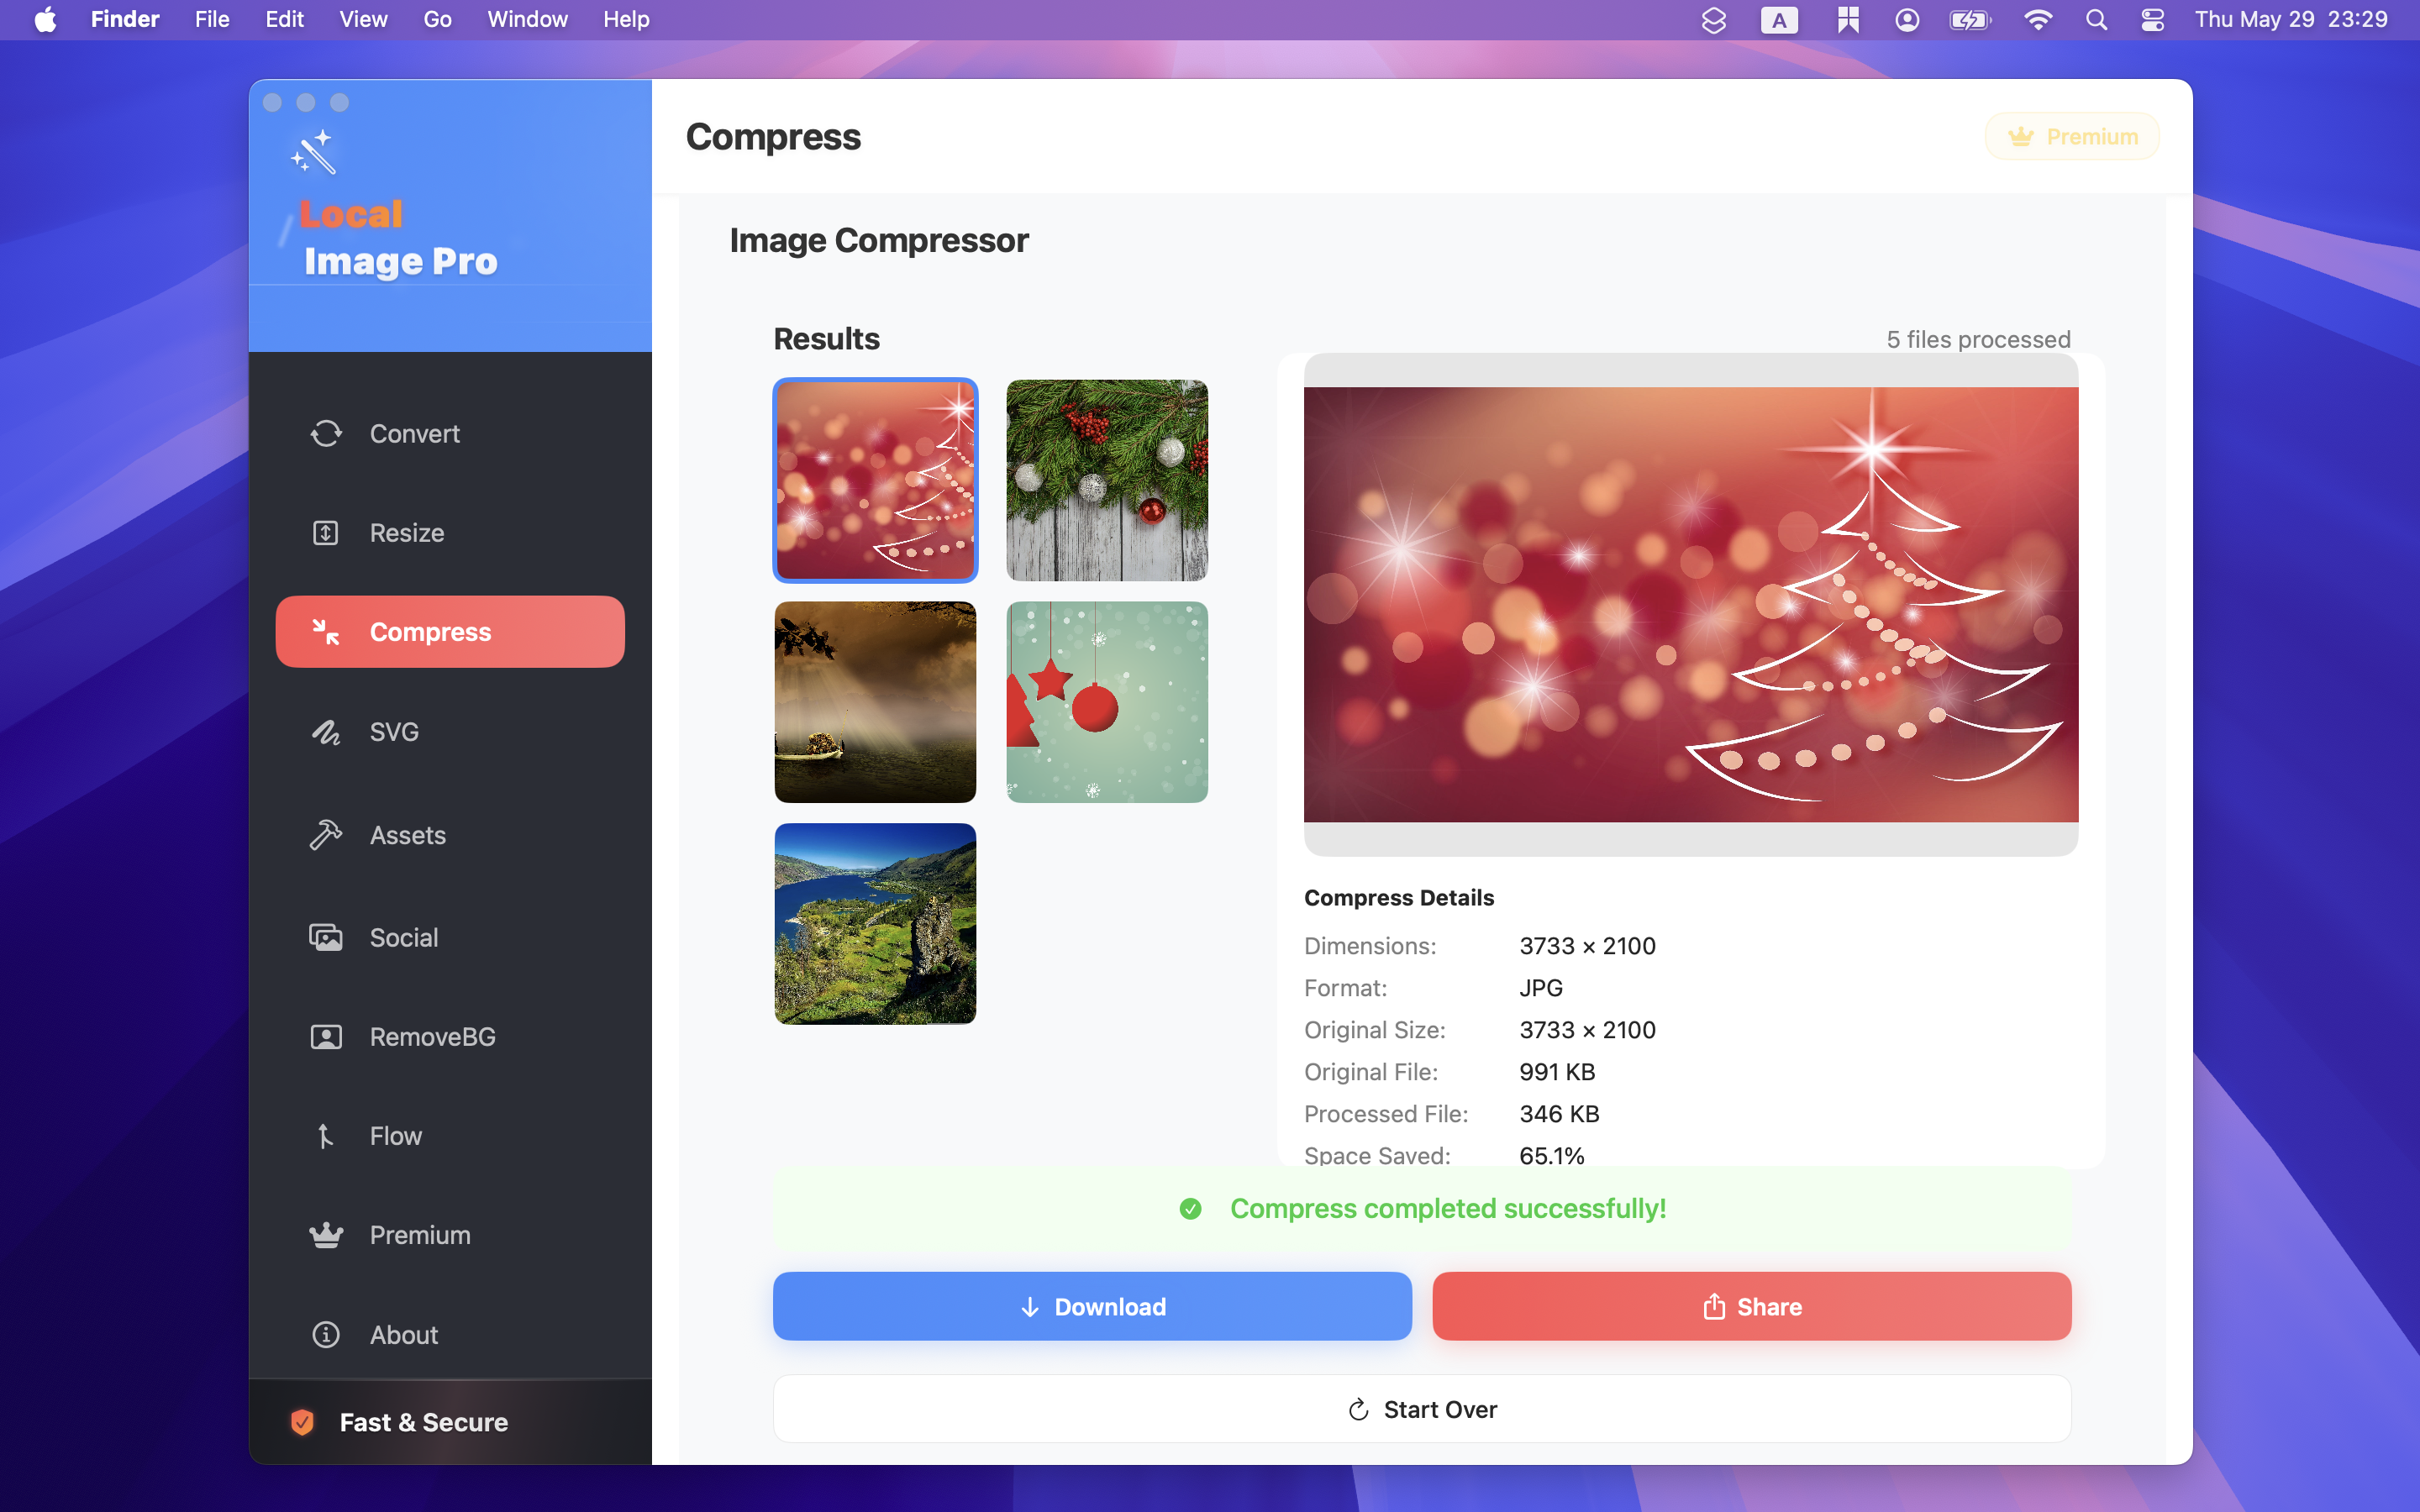The width and height of the screenshot is (2420, 1512).
Task: Open the Go menu
Action: (x=437, y=20)
